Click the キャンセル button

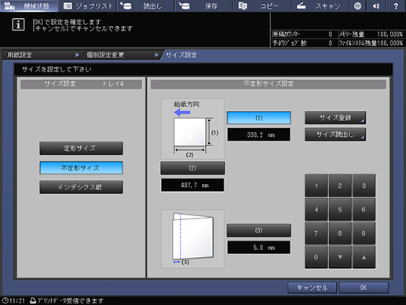coord(312,288)
